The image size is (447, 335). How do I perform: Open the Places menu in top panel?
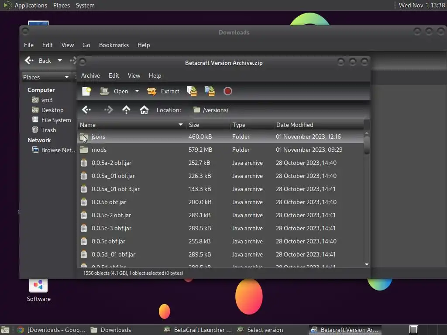click(61, 5)
